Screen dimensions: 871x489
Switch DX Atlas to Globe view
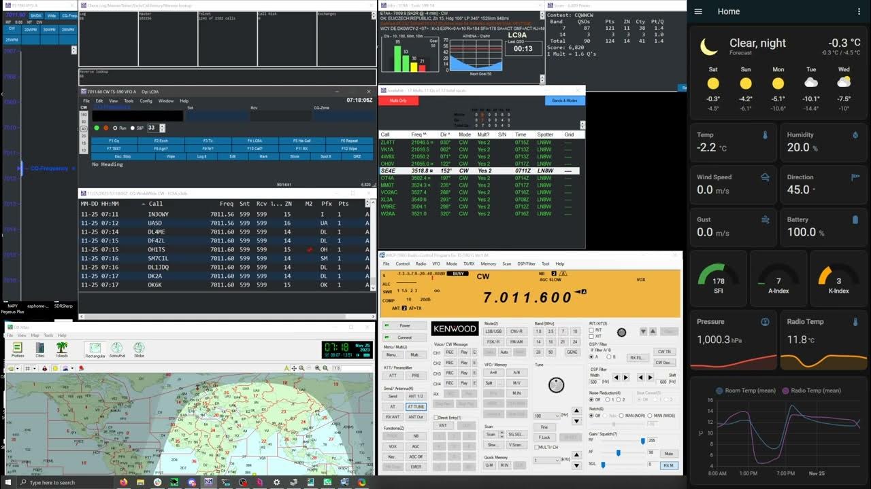(139, 350)
